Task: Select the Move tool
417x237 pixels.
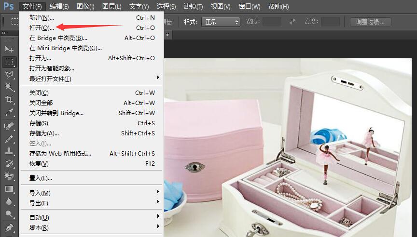Action: pyautogui.click(x=9, y=49)
